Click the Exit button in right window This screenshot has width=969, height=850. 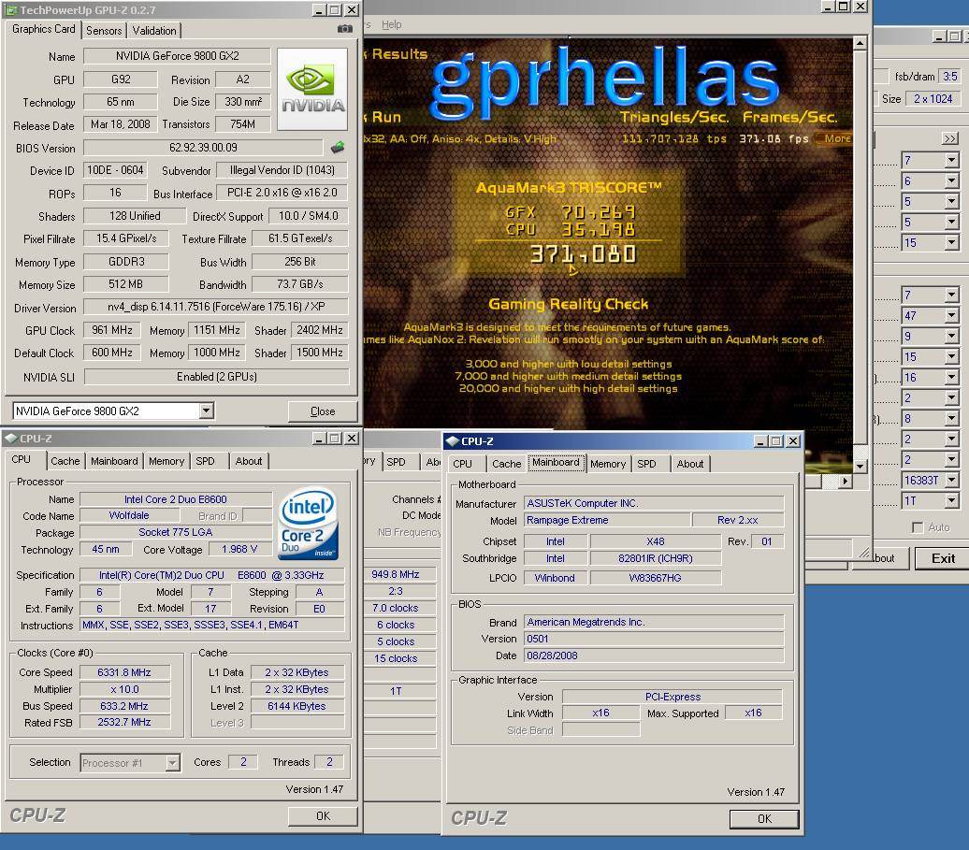click(943, 558)
